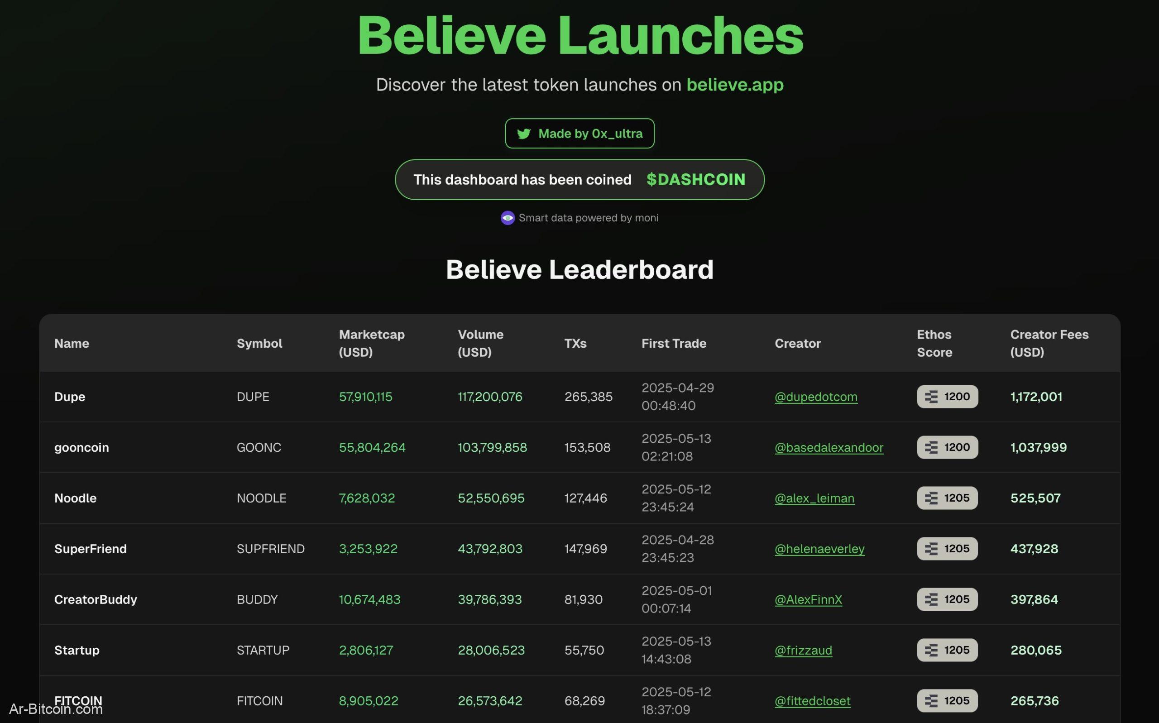This screenshot has width=1159, height=723.
Task: Open creator @frizzaud profile
Action: (x=803, y=650)
